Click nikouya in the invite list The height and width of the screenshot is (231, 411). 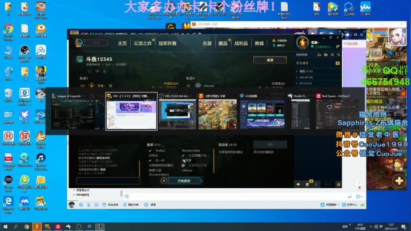[x=187, y=170]
